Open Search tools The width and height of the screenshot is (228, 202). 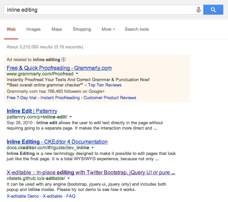click(x=137, y=29)
